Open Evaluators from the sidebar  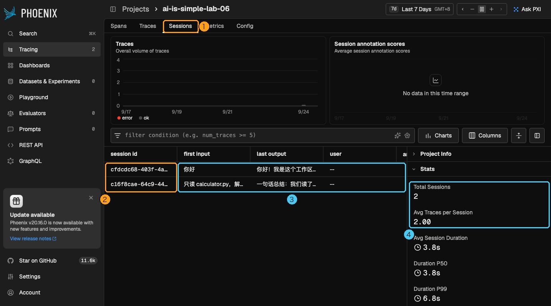click(52, 113)
